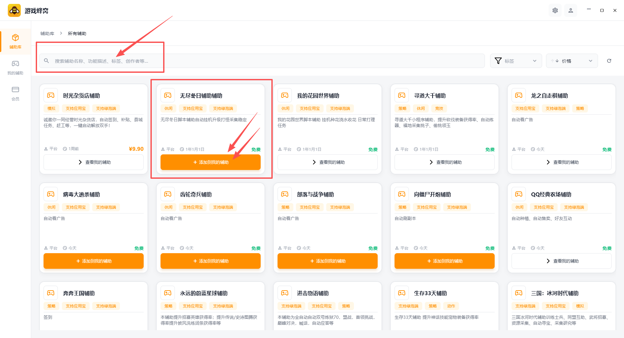Open 我的辅助 in the sidebar
Viewport: 624px width, 338px height.
(15, 68)
